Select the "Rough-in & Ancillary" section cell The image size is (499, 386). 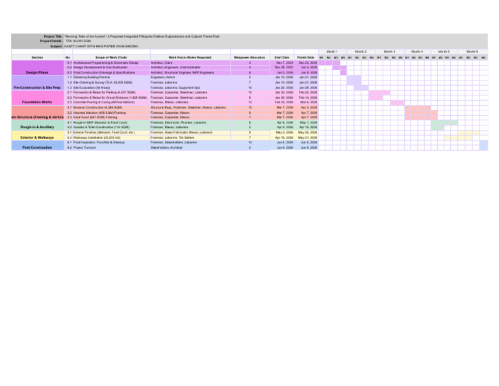(38, 125)
